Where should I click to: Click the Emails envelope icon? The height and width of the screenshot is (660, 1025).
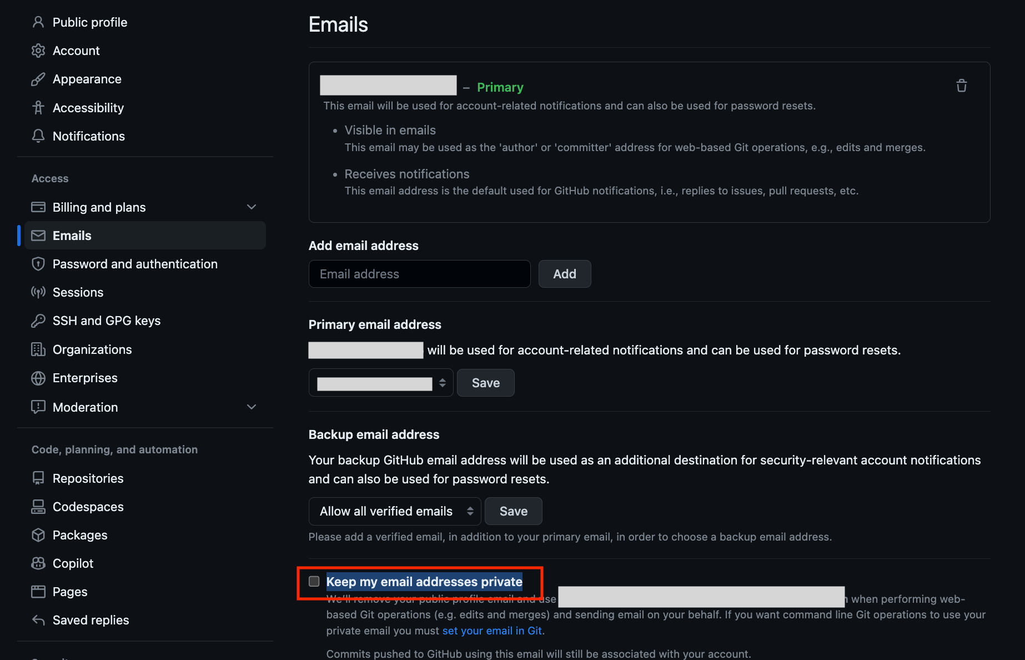click(38, 236)
